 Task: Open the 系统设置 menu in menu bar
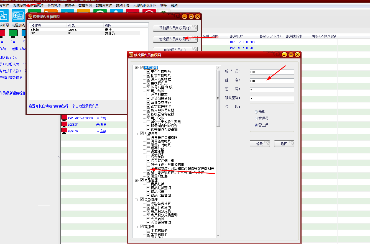(19, 5)
